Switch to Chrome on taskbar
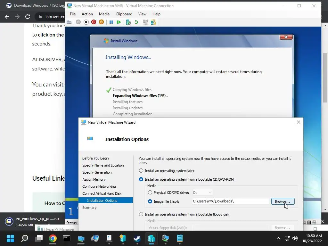 click(53, 238)
